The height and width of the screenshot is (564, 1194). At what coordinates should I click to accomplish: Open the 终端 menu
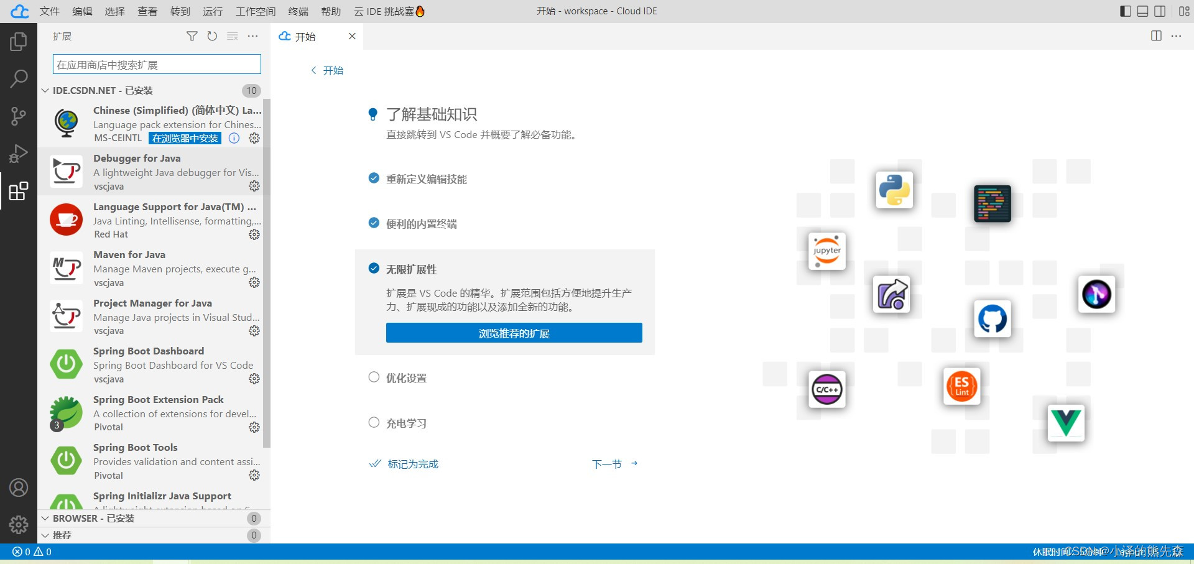point(298,11)
